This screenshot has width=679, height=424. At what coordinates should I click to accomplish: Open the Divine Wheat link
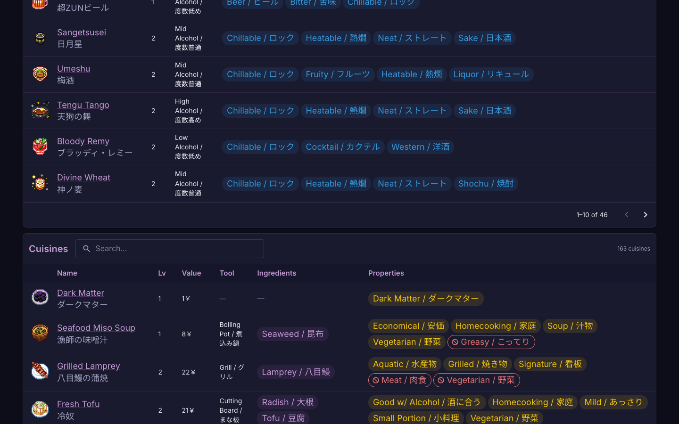click(x=83, y=178)
